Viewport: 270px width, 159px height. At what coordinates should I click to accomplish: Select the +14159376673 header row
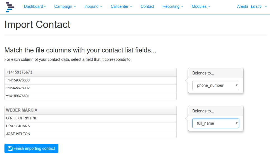click(x=90, y=72)
